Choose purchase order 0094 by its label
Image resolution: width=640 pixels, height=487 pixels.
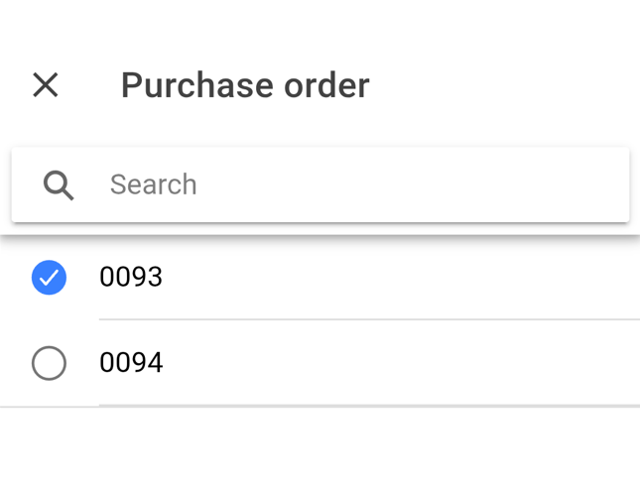click(131, 363)
